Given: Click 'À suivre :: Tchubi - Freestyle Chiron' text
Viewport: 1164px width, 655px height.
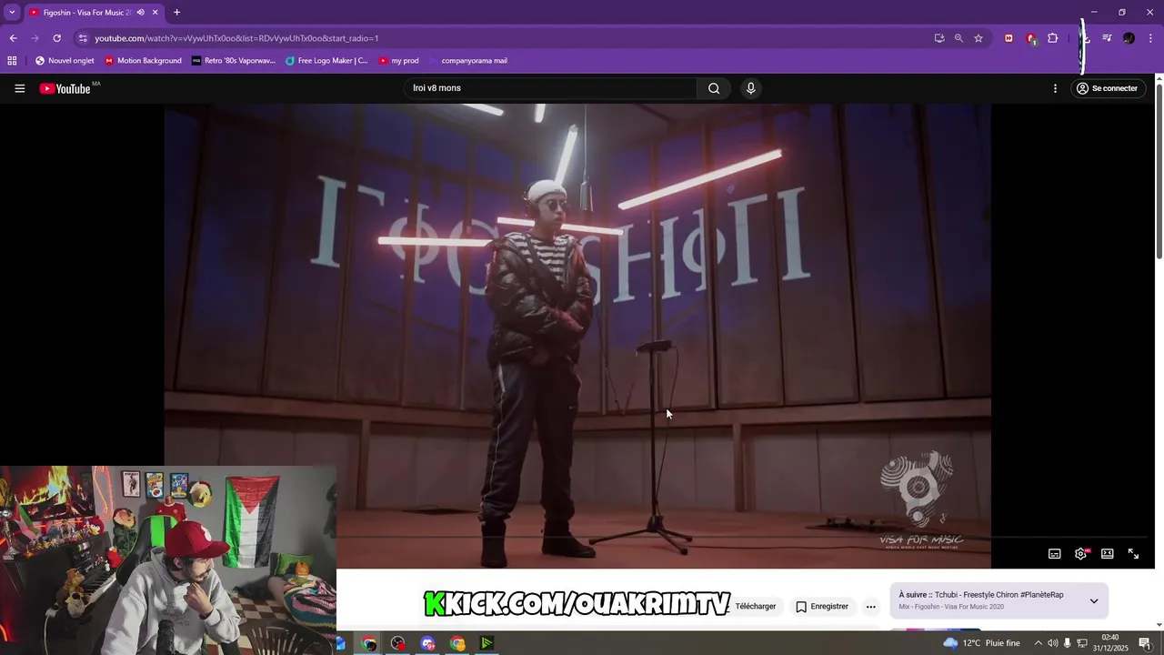Looking at the screenshot, I should (981, 595).
